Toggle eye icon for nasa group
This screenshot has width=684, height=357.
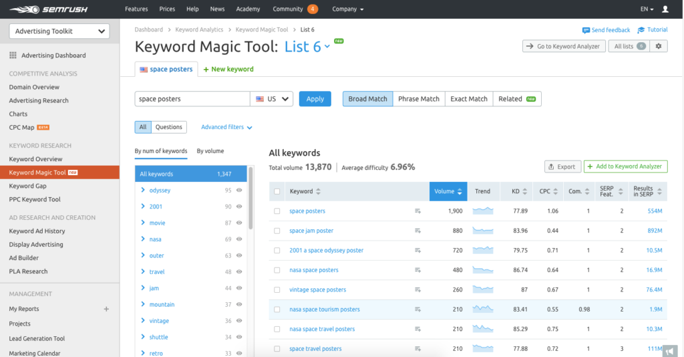(x=239, y=239)
